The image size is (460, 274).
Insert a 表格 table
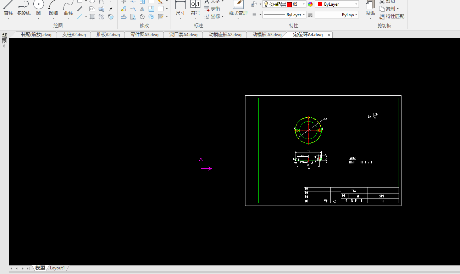[x=212, y=9]
